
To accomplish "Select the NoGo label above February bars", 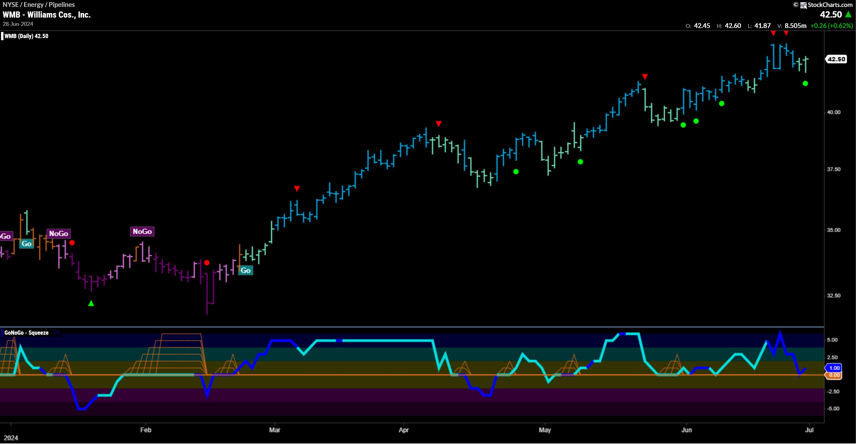I will pos(142,232).
